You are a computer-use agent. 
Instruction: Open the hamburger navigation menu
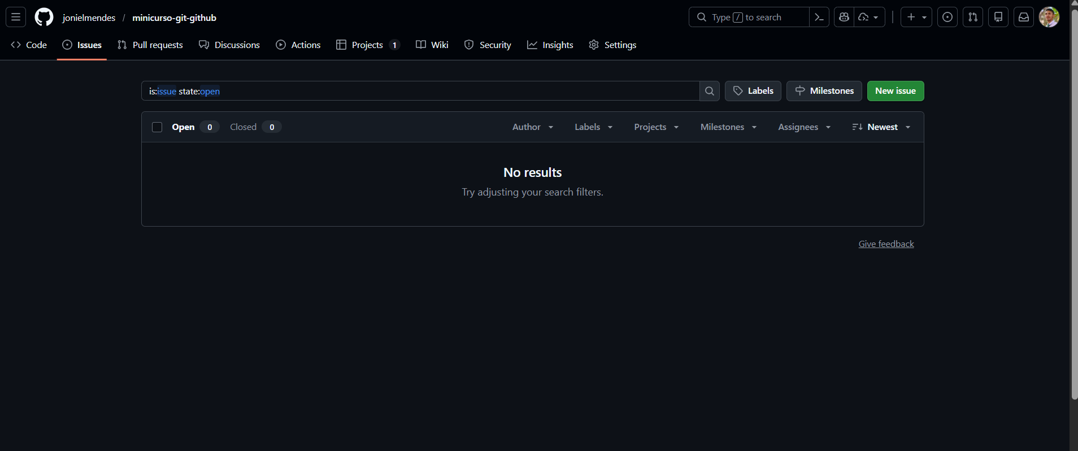tap(16, 17)
